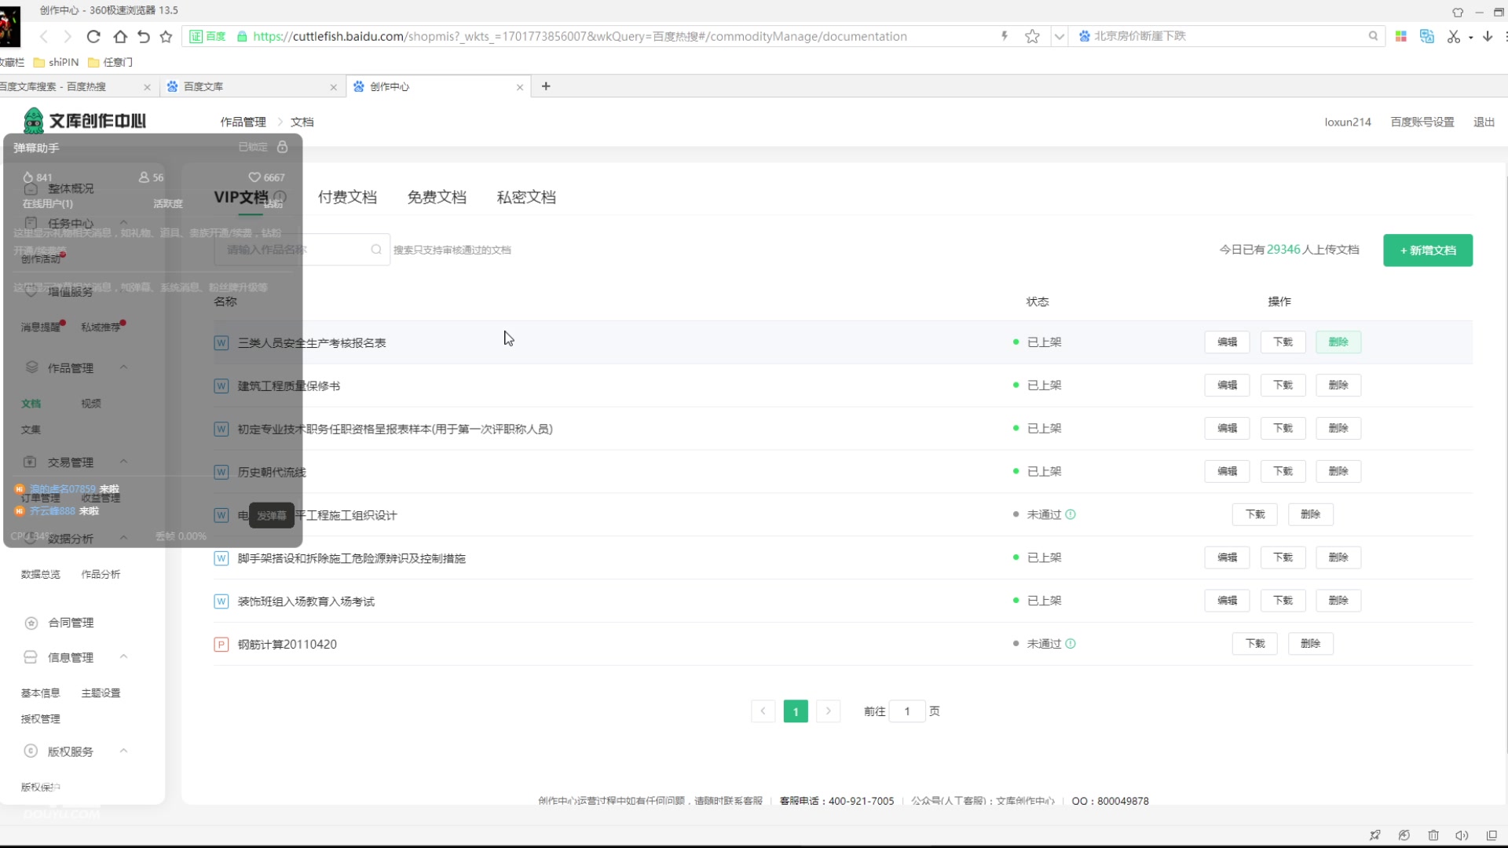
Task: Open 视频 under 作品管理
Action: [90, 404]
